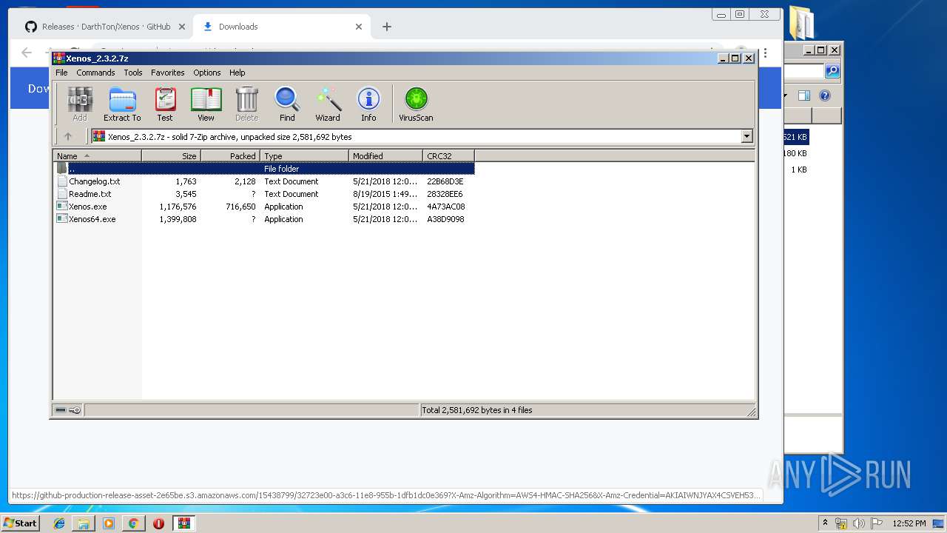This screenshot has height=533, width=947.
Task: Open the Find magnifier tool
Action: [x=287, y=104]
